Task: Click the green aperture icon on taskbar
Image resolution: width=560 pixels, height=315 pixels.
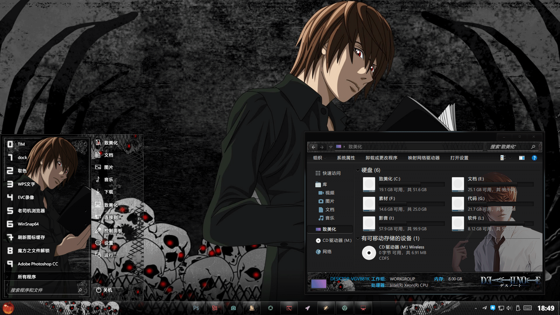Action: coord(271,308)
